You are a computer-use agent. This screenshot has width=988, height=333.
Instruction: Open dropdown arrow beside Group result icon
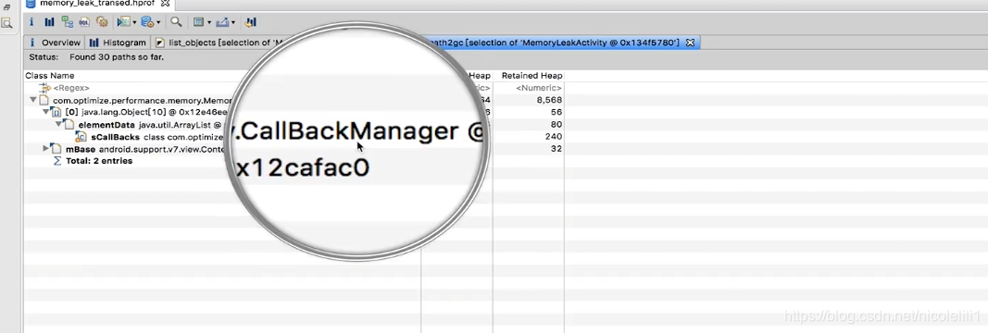208,22
